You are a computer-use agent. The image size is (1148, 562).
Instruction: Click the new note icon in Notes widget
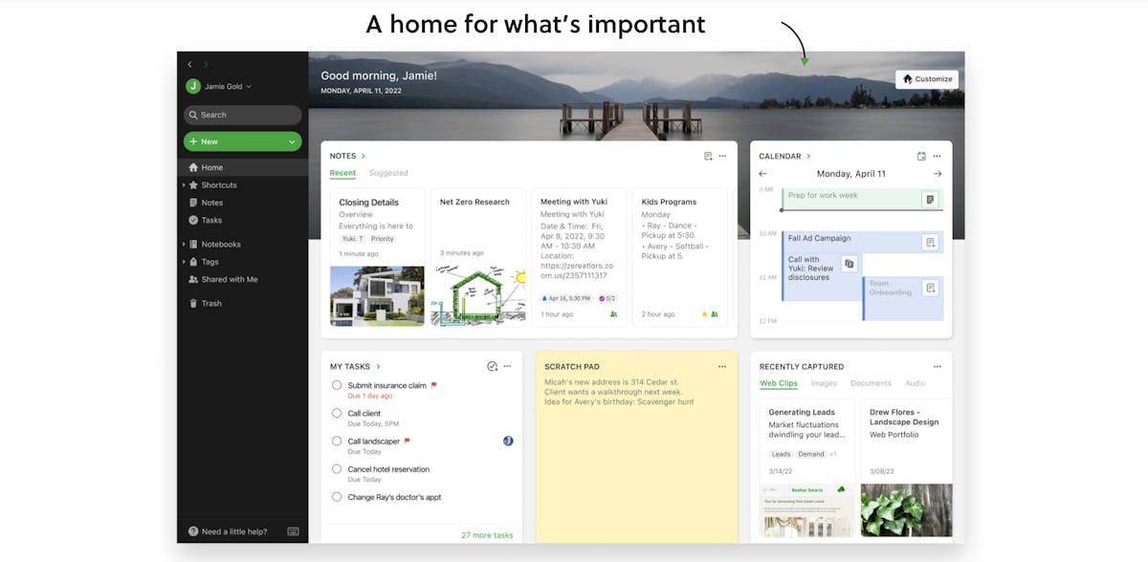708,156
